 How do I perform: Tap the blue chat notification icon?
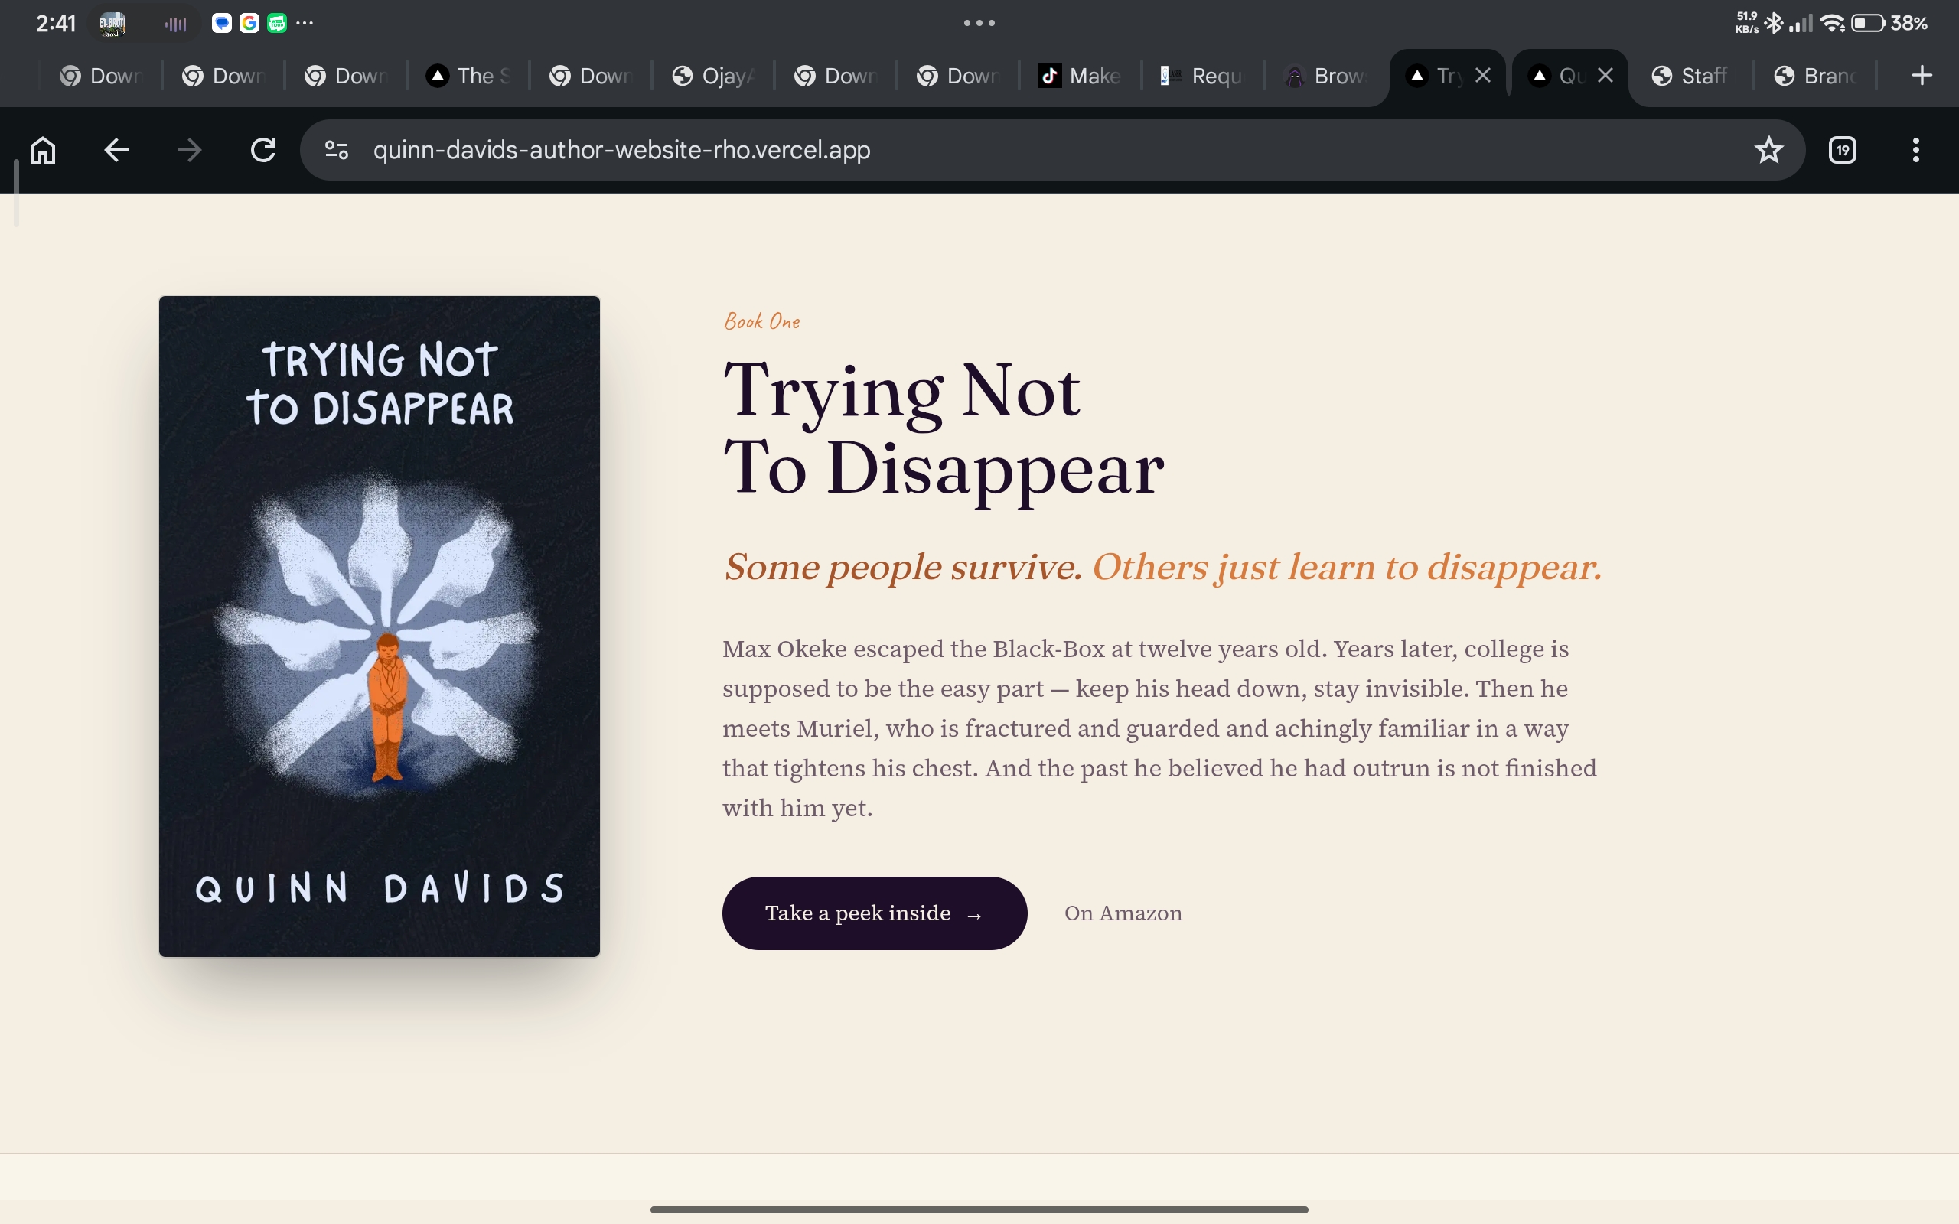click(222, 23)
